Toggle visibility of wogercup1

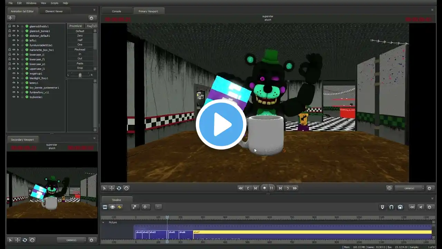click(14, 73)
